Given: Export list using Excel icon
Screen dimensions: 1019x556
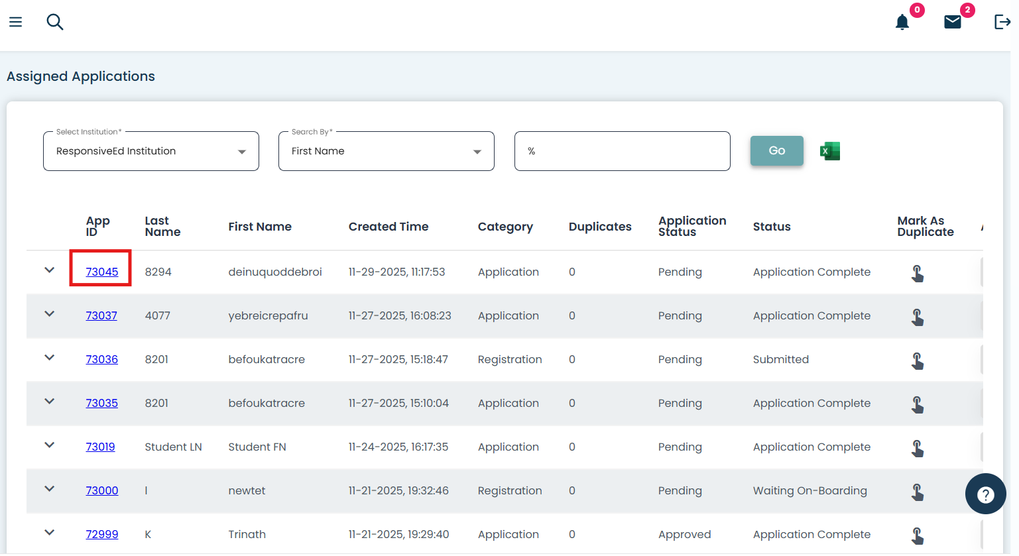Looking at the screenshot, I should pyautogui.click(x=829, y=151).
